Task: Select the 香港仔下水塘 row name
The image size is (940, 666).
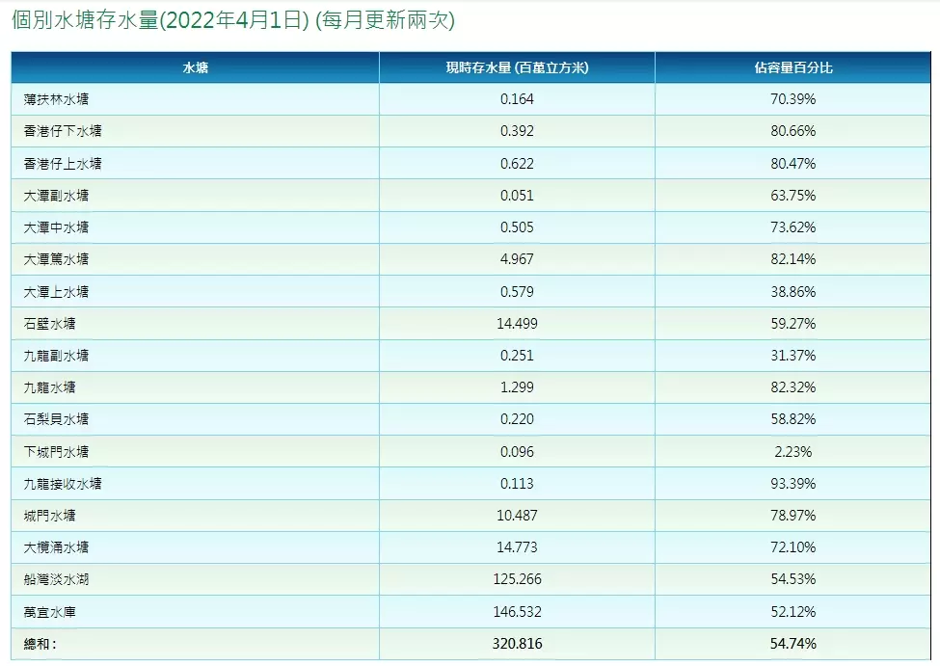Action: click(63, 131)
